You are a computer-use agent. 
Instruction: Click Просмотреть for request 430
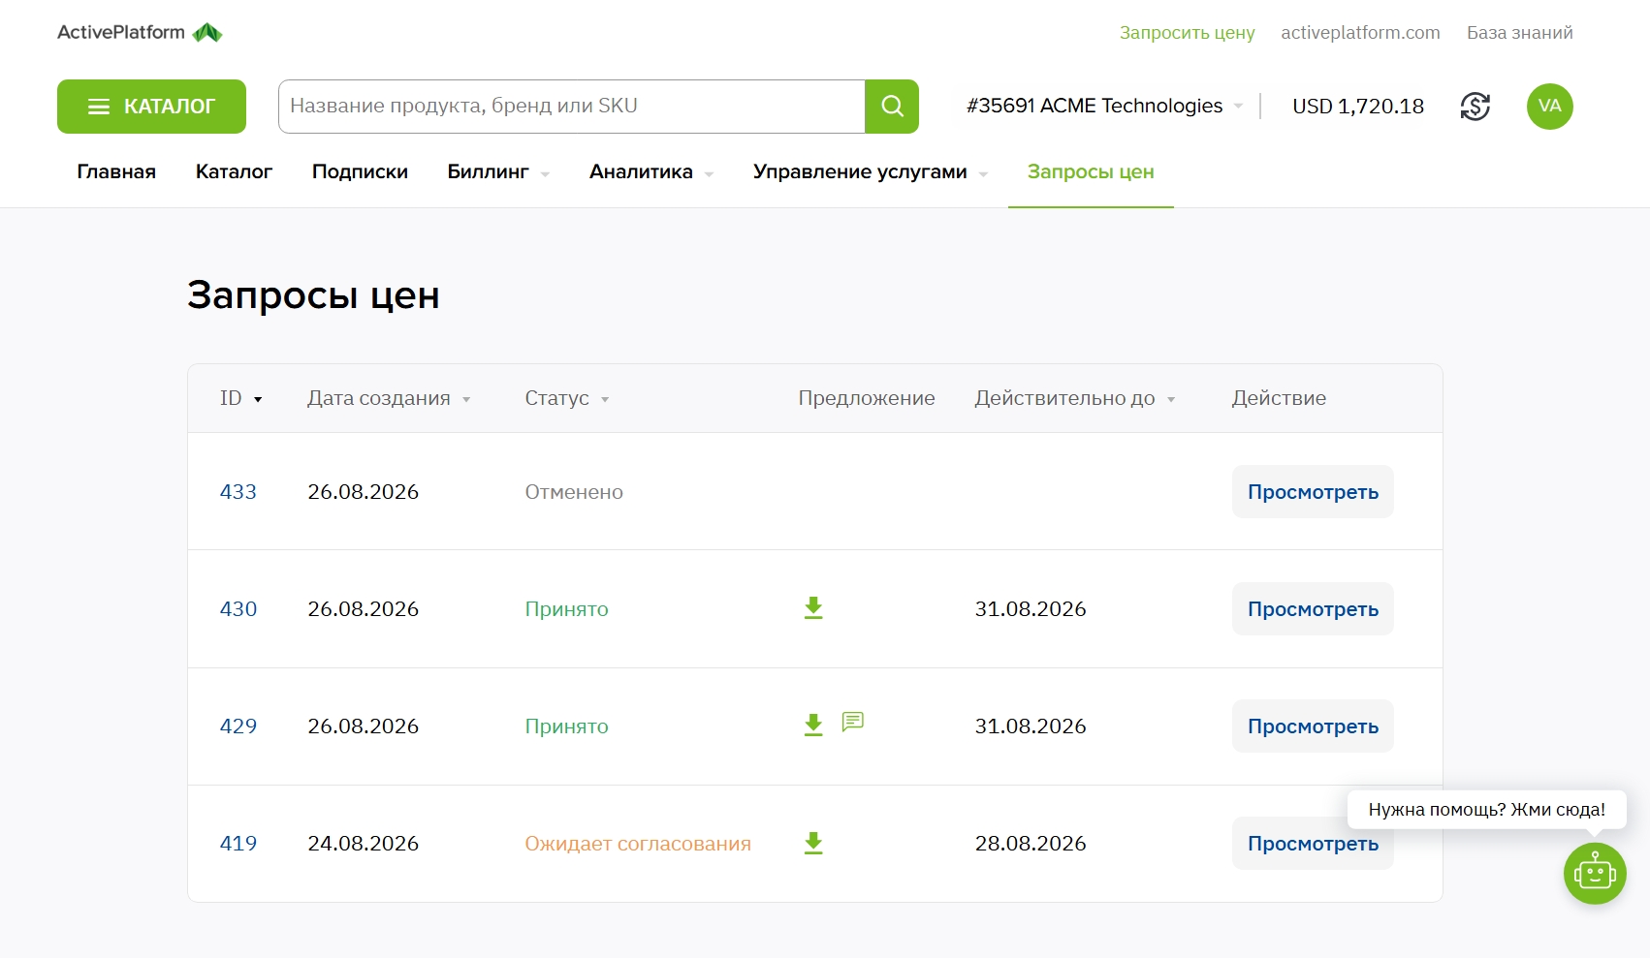click(x=1313, y=608)
